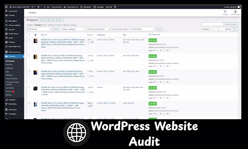Open WoodMart in the sidebar
Screen dimensions: 248x149
(13, 21)
